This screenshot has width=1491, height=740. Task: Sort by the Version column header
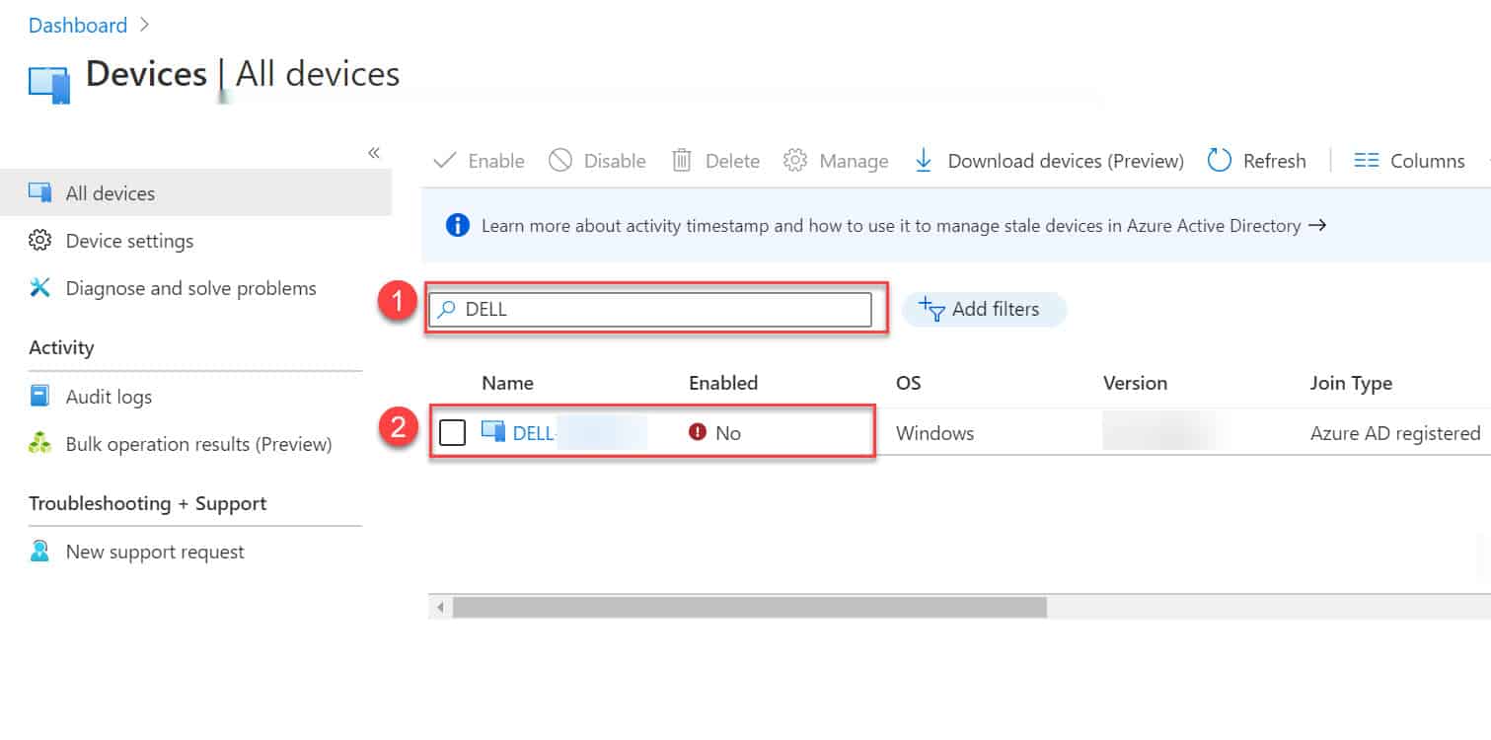[x=1135, y=383]
